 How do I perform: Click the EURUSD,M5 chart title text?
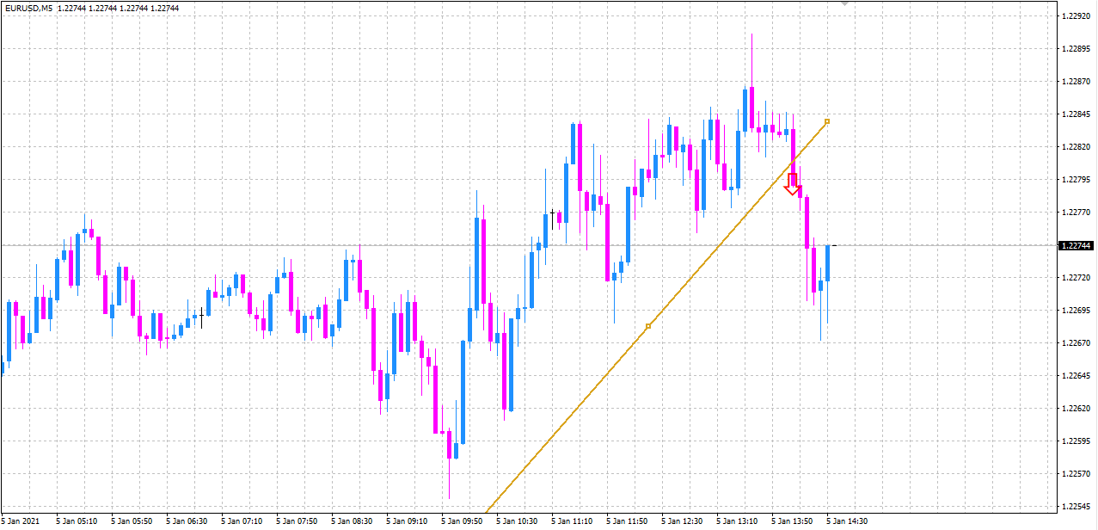tap(28, 7)
